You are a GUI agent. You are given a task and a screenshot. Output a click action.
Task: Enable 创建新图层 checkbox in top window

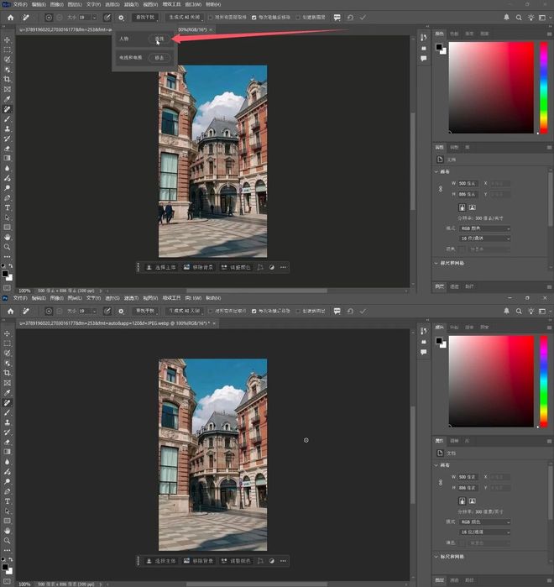tap(298, 18)
